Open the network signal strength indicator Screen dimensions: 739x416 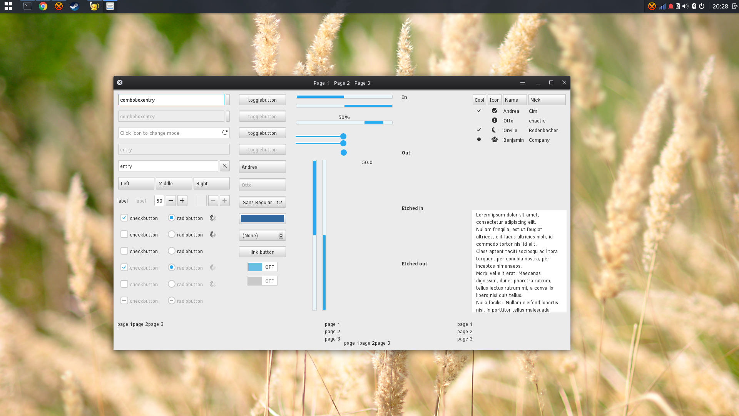662,6
